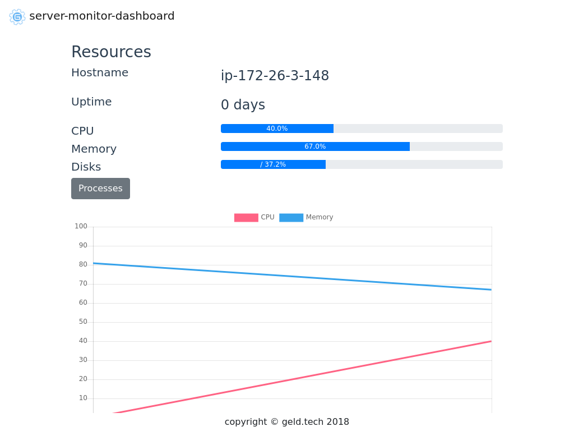Open the server-monitor-dashboard title link

click(101, 16)
